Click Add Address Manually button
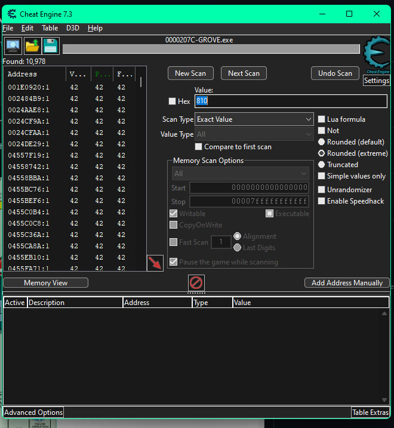The width and height of the screenshot is (394, 428). tap(347, 283)
